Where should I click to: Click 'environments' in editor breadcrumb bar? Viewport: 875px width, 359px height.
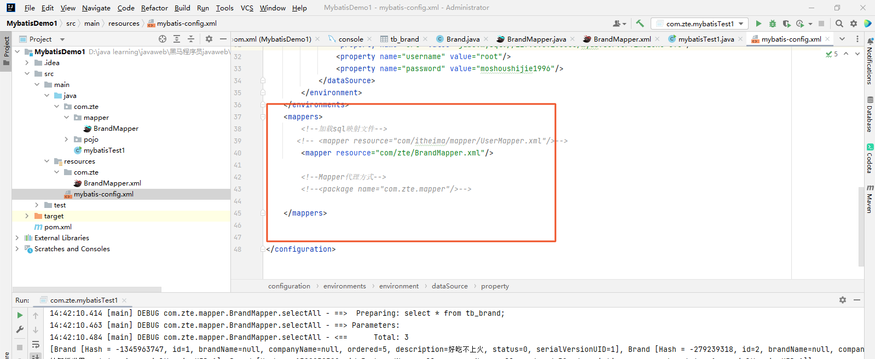(x=344, y=286)
